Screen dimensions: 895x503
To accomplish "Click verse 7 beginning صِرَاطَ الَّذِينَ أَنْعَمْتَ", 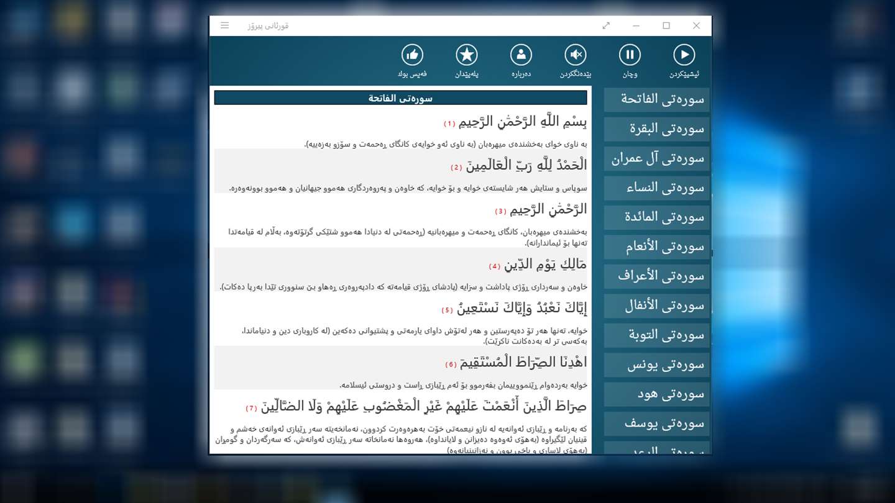I will click(425, 406).
